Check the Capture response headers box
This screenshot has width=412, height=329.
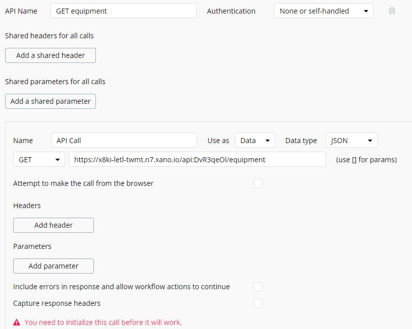click(258, 303)
